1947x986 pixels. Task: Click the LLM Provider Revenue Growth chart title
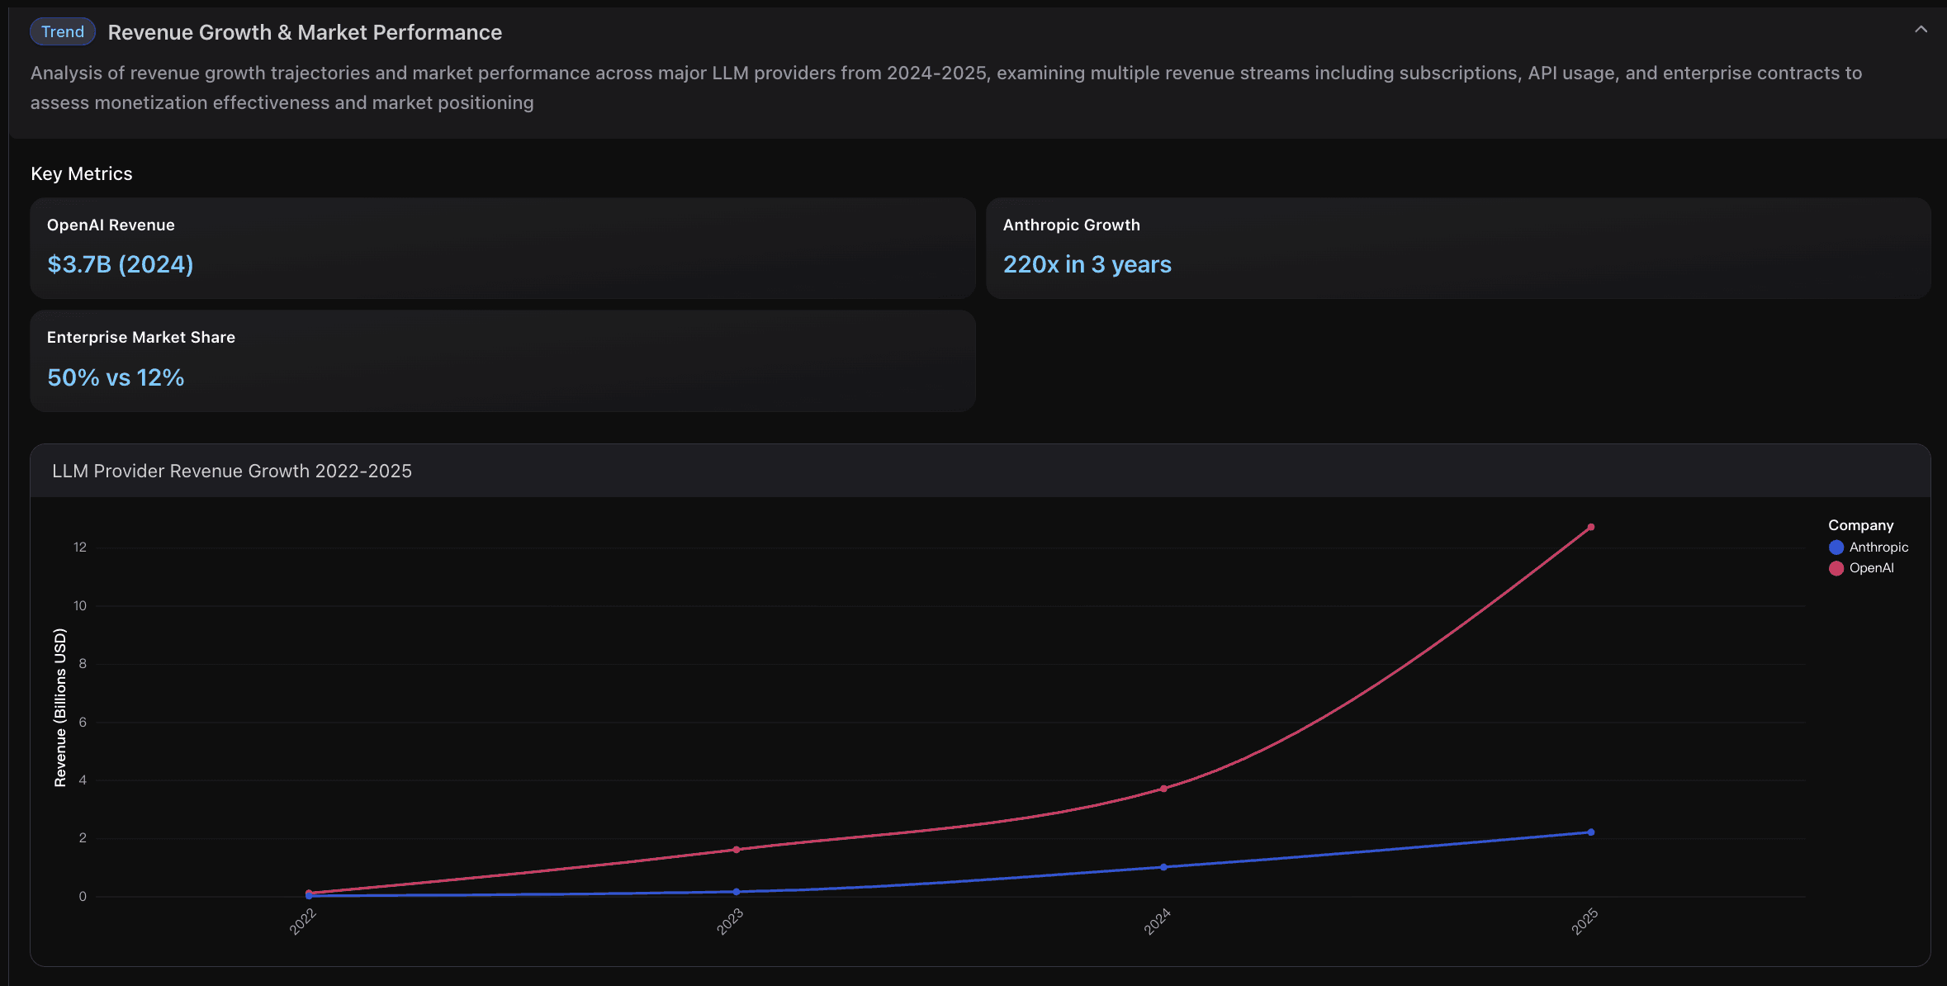pyautogui.click(x=232, y=471)
